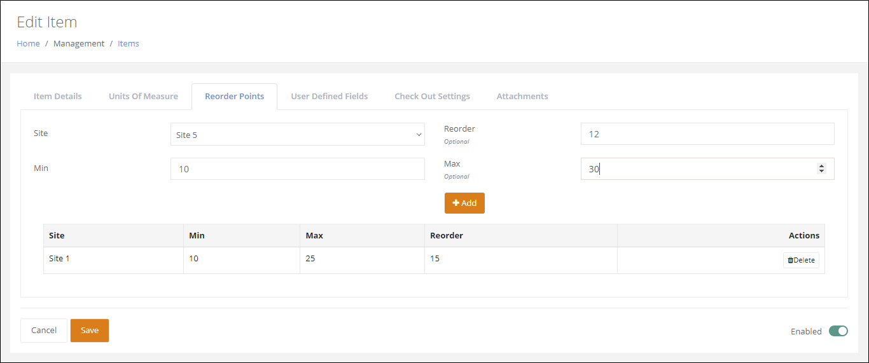
Task: Select the Reorder value 15 cell
Action: click(x=521, y=260)
